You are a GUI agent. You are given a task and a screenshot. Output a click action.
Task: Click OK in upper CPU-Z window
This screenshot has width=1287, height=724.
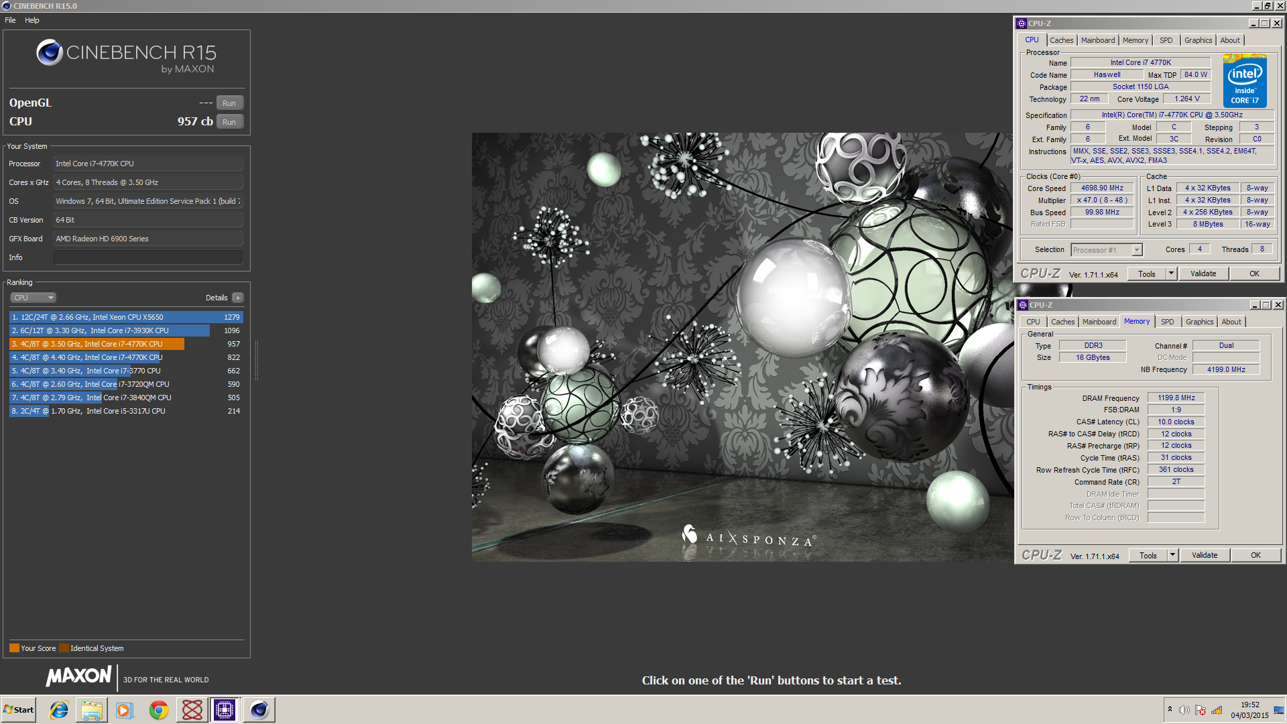(x=1254, y=274)
